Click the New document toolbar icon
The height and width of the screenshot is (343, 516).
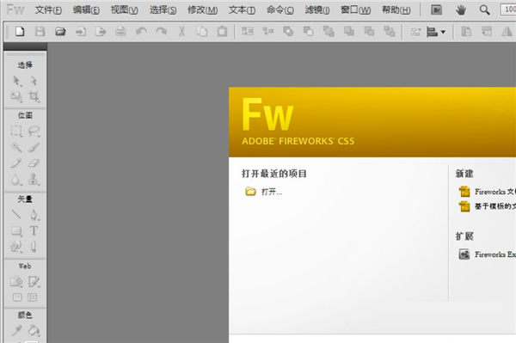tap(20, 32)
